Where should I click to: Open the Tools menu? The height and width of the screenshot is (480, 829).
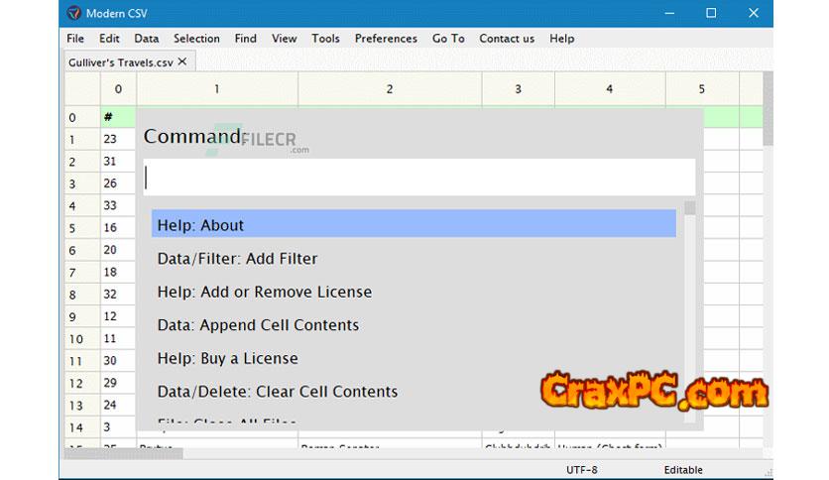point(325,39)
